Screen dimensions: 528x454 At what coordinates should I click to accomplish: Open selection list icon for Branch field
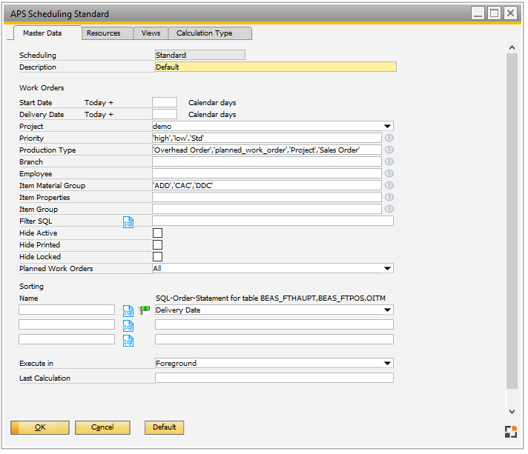[x=389, y=162]
